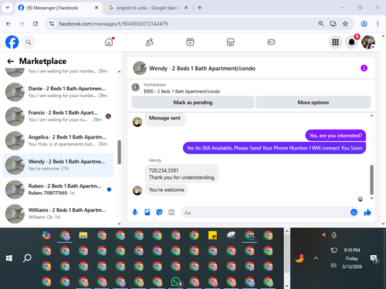Open the Williams conversation
Viewport: 386px width, 289px height.
[58, 213]
